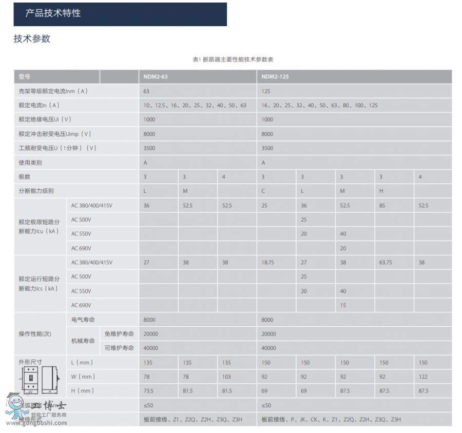
Task: Click row label 额定绝缘电压Ui (V)
Action: pyautogui.click(x=45, y=120)
